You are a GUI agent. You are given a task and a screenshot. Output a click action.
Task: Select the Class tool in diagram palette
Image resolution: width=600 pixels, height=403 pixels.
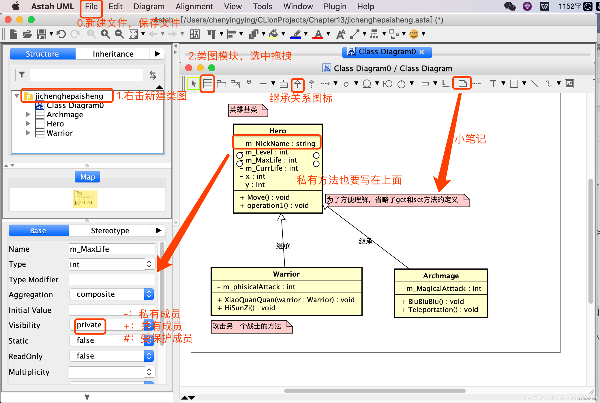pyautogui.click(x=207, y=84)
